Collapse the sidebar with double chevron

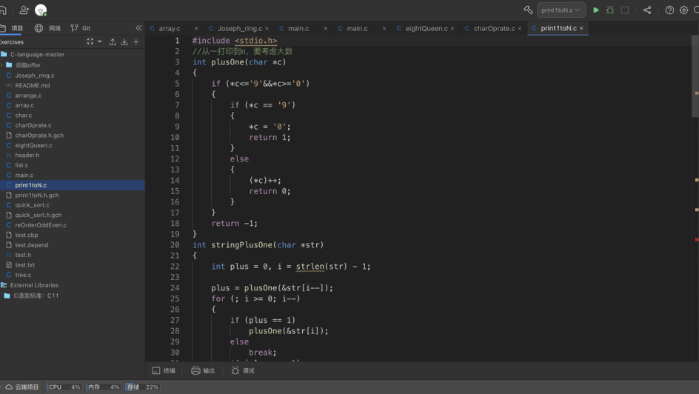138,28
